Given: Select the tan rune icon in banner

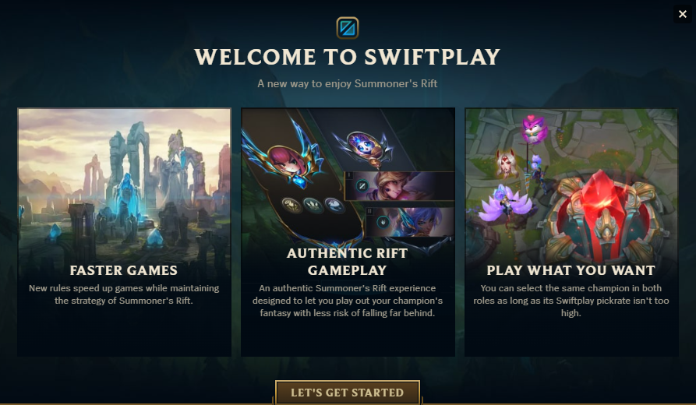Looking at the screenshot, I should 292,205.
